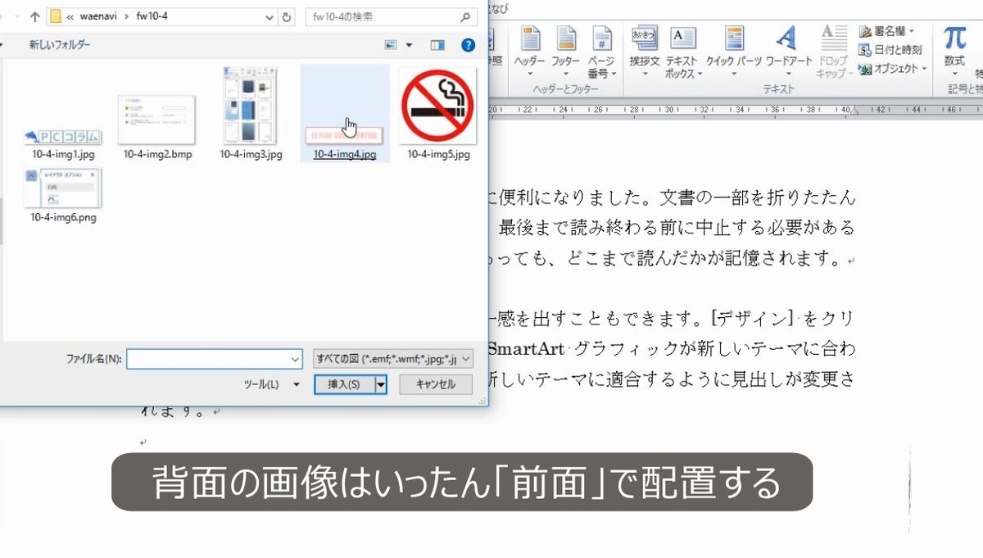Click waenavi in the address path

pos(100,16)
